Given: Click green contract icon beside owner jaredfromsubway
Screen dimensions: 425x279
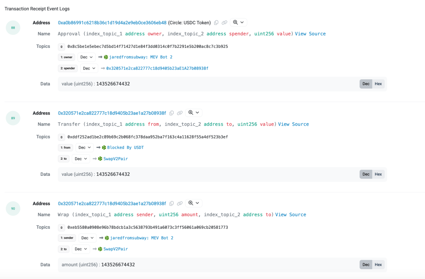Looking at the screenshot, I should pyautogui.click(x=106, y=57).
